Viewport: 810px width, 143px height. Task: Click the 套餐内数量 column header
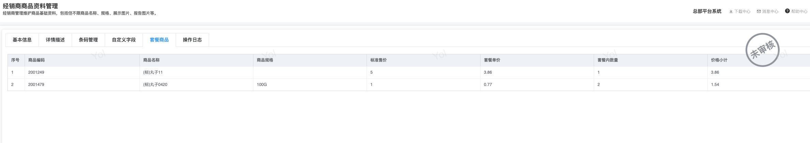(x=608, y=60)
